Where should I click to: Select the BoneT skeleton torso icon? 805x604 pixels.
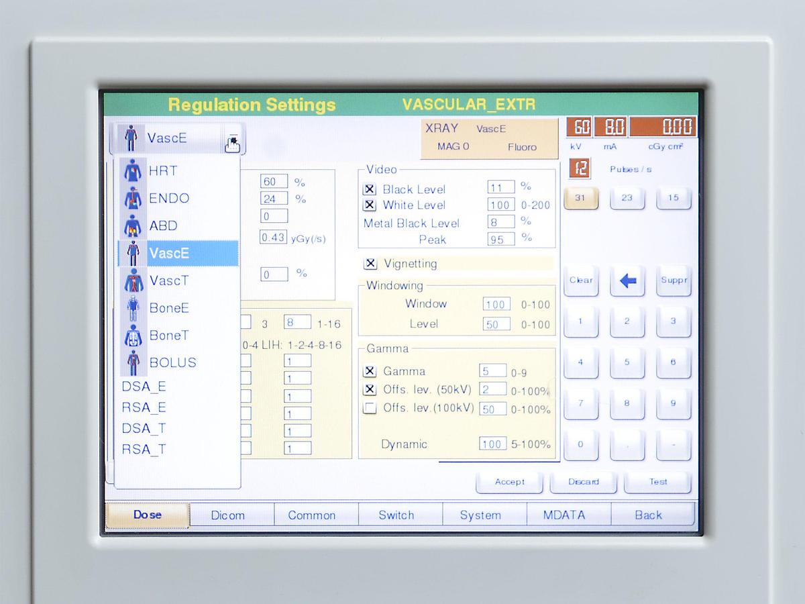[x=134, y=336]
